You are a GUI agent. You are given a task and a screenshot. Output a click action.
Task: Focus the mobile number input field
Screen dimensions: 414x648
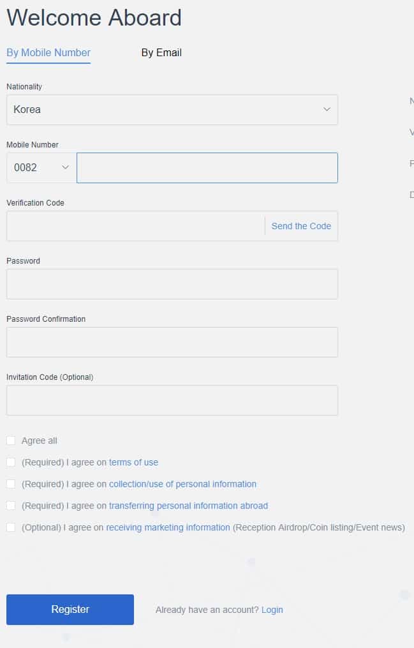[207, 168]
